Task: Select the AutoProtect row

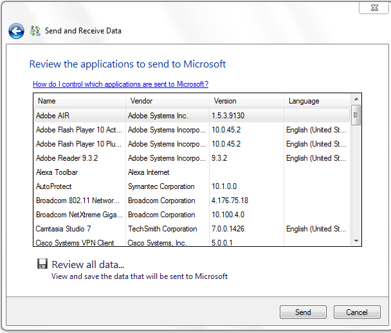Action: tap(192, 186)
